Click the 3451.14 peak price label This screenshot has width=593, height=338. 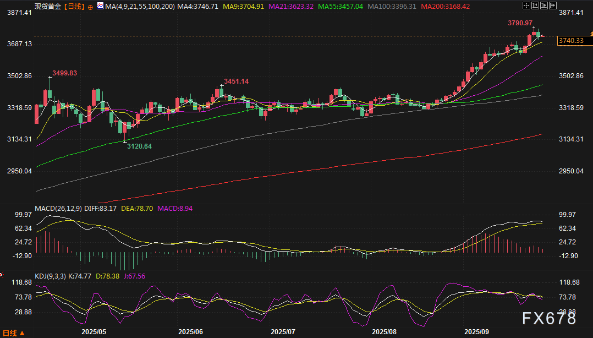coord(236,81)
